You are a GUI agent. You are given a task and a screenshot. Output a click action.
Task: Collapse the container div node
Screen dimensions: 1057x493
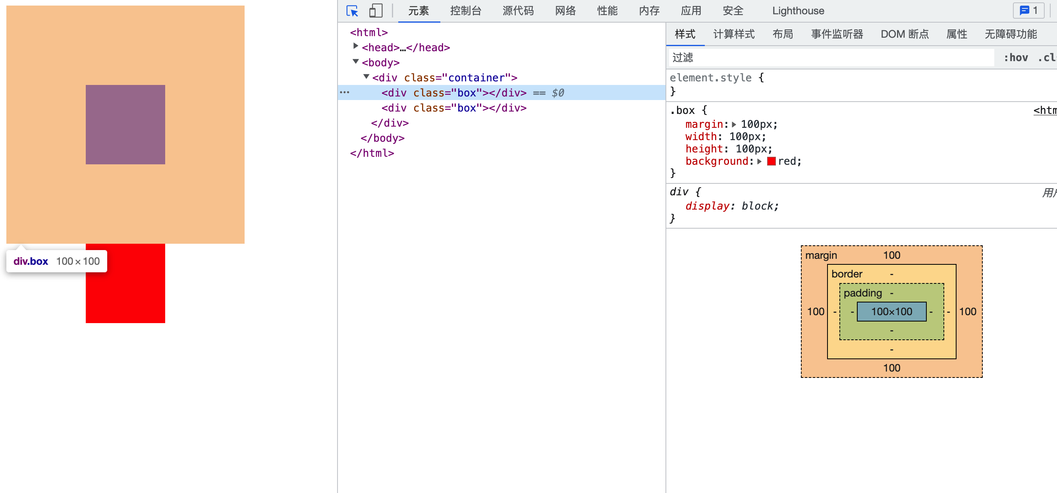(366, 77)
